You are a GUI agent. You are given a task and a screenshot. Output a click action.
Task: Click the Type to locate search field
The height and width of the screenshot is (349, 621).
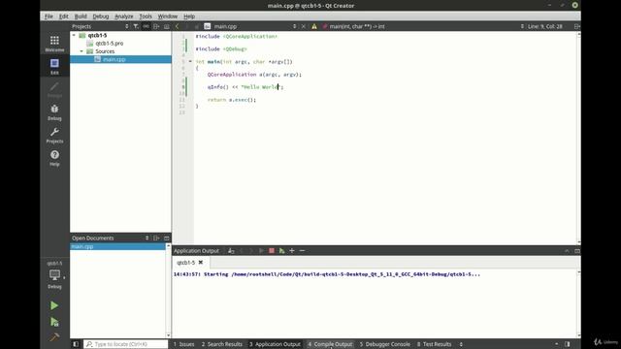tap(126, 344)
